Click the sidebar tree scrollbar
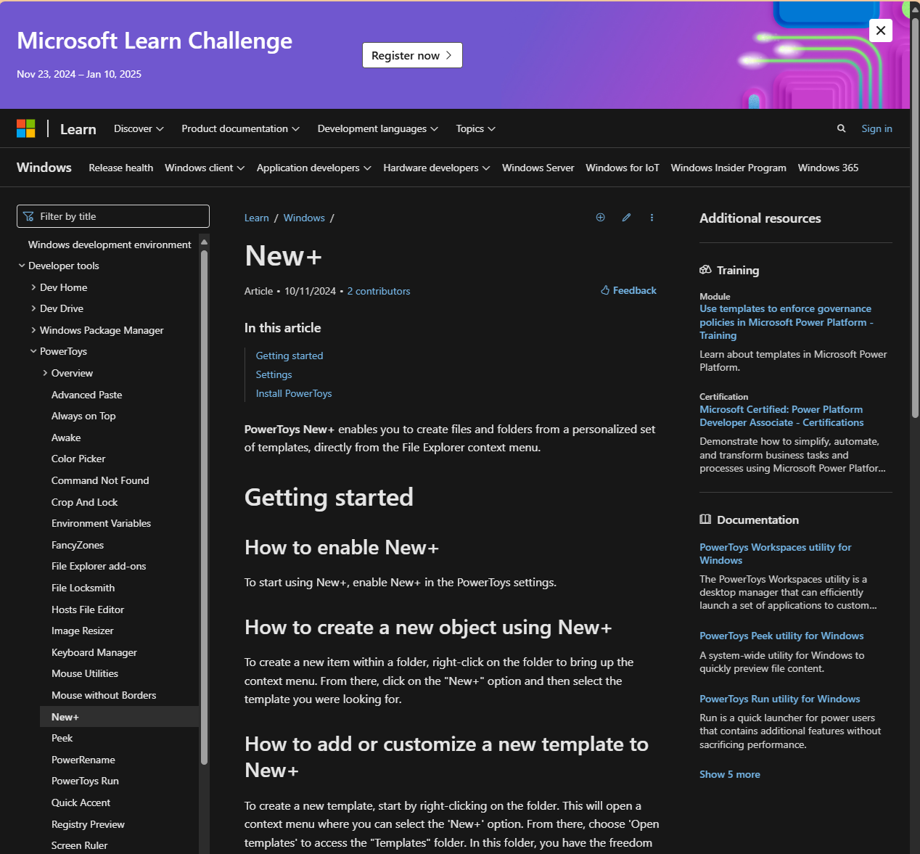920x854 pixels. (204, 508)
